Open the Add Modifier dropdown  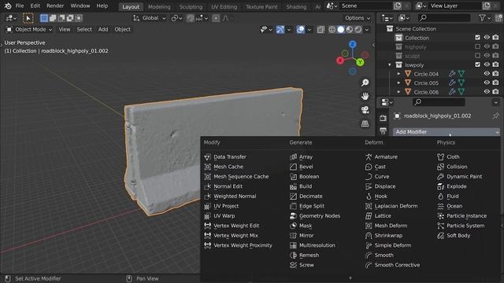click(x=447, y=132)
